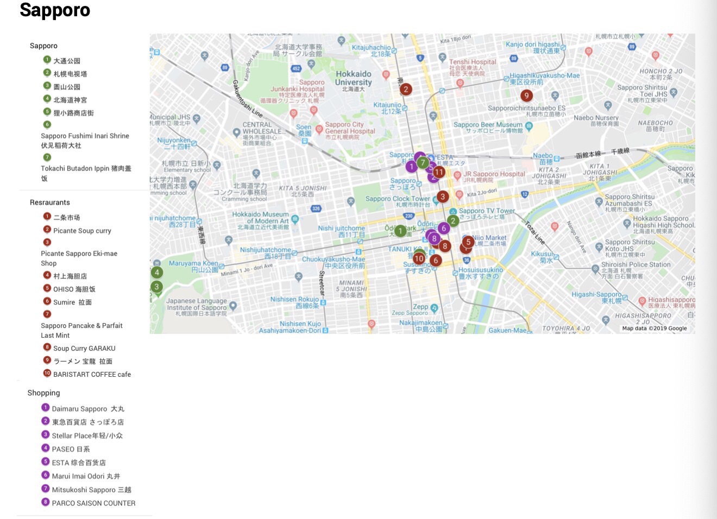Click the Japanese Language Institute pin on the map

pyautogui.click(x=233, y=306)
